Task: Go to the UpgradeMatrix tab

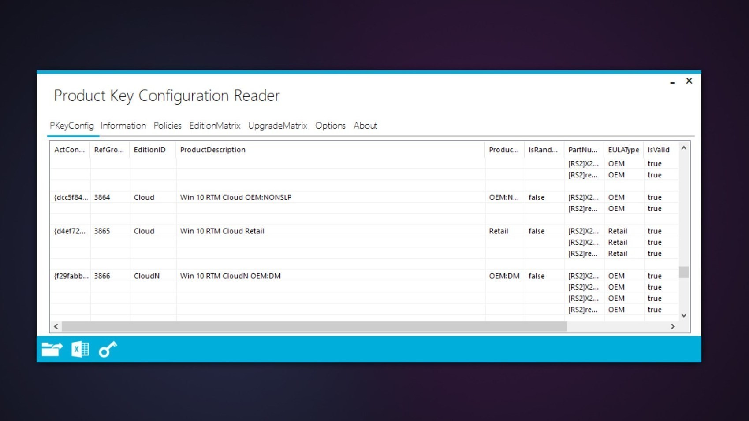Action: coord(277,126)
